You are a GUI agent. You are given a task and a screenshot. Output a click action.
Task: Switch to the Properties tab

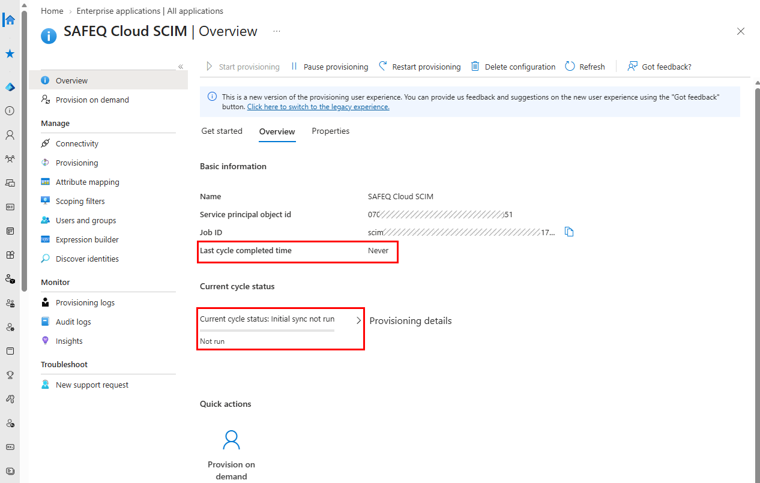coord(330,131)
